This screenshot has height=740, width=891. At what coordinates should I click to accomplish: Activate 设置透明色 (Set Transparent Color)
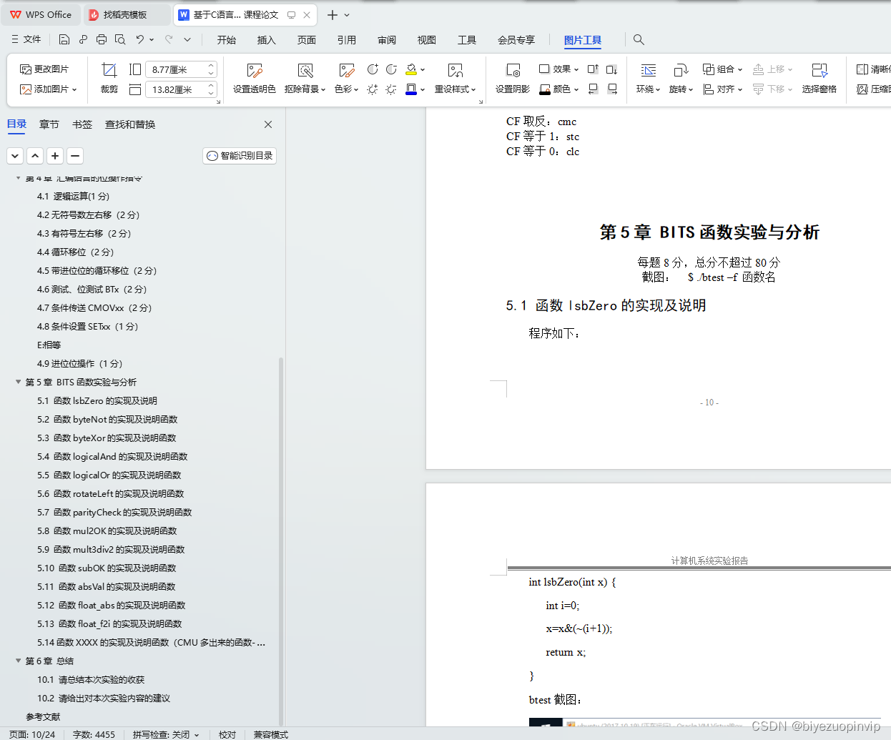point(254,77)
